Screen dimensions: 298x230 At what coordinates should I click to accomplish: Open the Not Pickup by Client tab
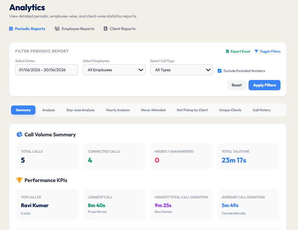(192, 110)
